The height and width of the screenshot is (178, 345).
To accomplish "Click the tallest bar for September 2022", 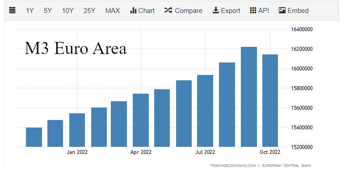I will pos(249,97).
